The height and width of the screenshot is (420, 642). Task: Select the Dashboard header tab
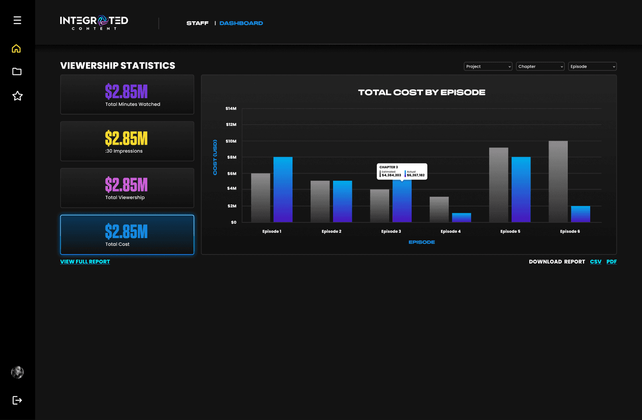[241, 23]
